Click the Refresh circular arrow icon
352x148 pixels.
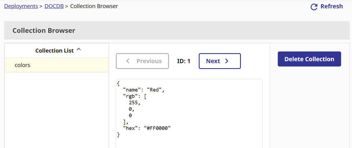314,7
